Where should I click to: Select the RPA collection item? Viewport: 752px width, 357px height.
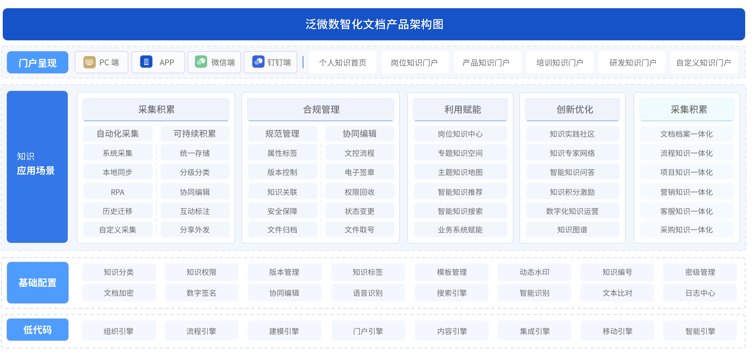coord(118,192)
